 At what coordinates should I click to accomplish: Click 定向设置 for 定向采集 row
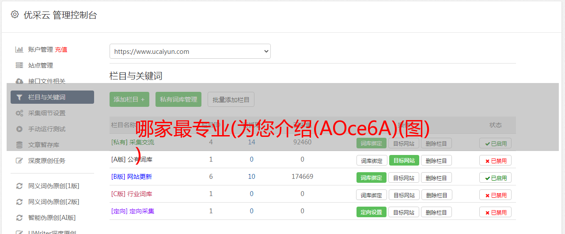coord(372,212)
